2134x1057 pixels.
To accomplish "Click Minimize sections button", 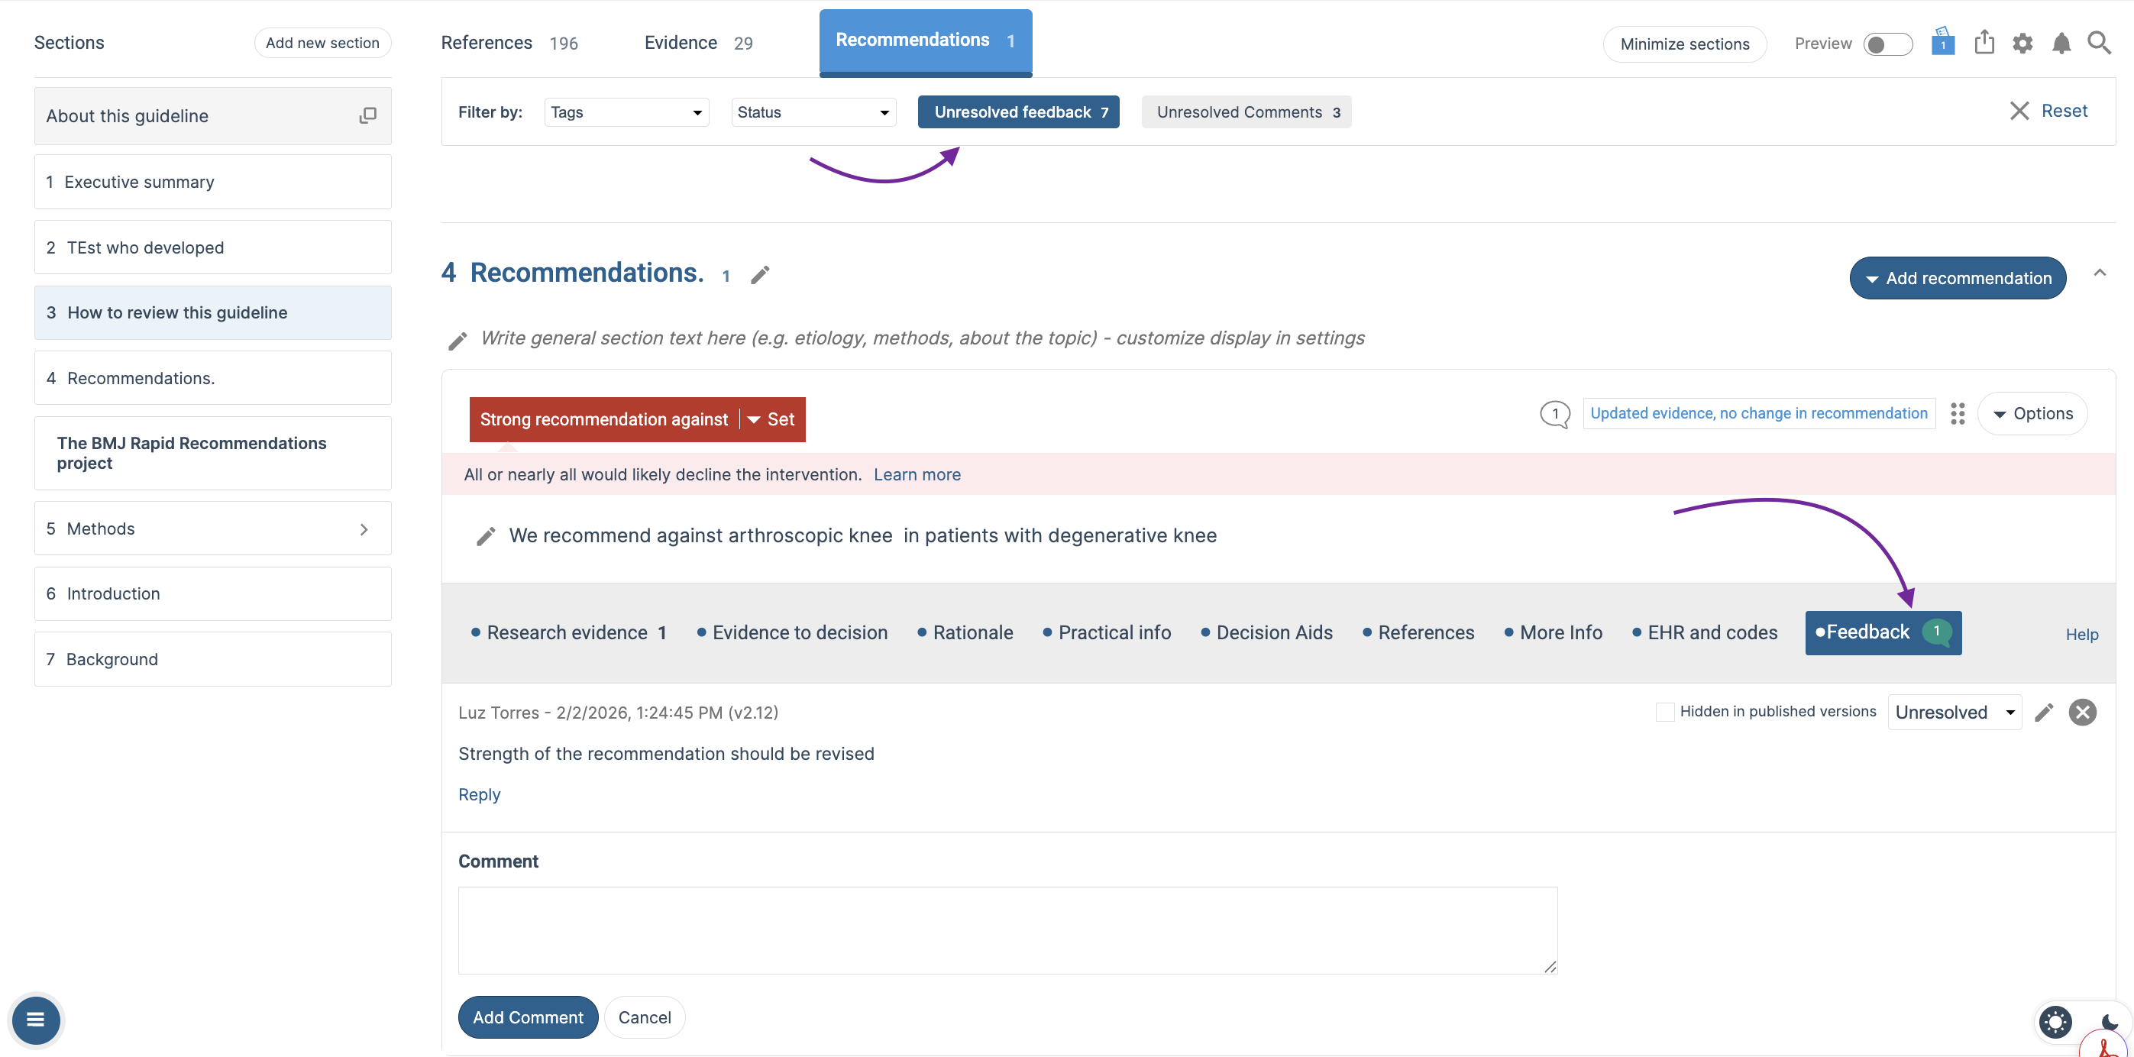I will (x=1684, y=44).
